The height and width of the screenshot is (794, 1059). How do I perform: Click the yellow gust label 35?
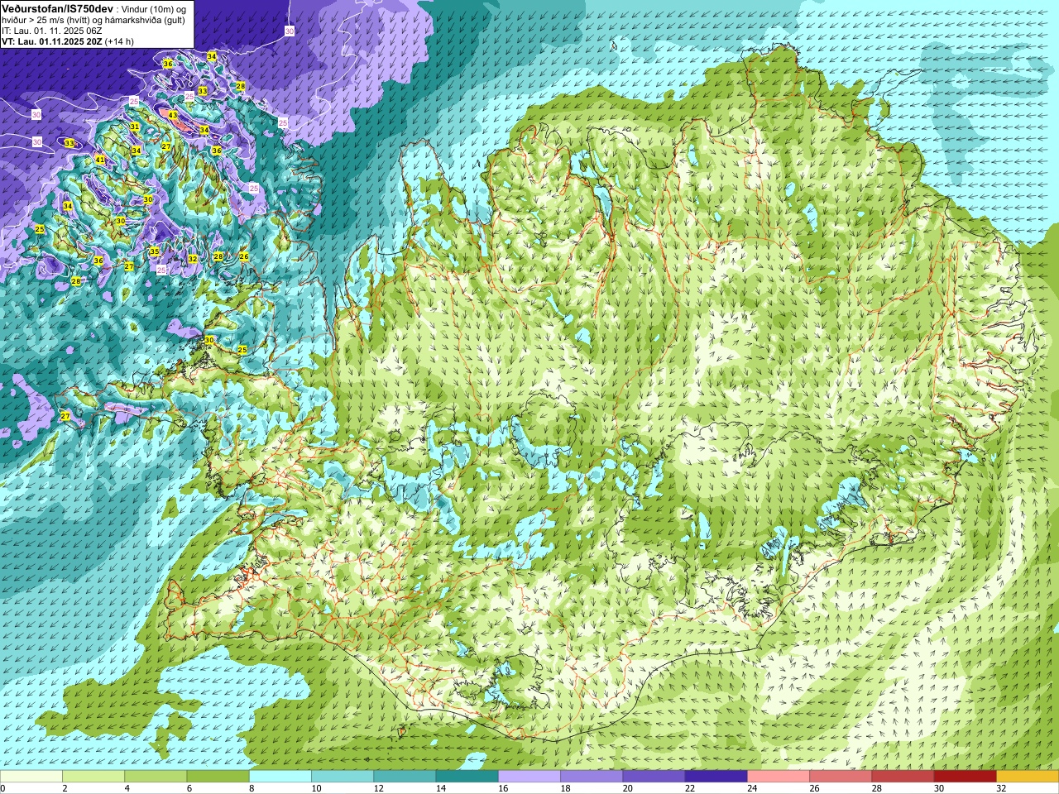tap(155, 251)
